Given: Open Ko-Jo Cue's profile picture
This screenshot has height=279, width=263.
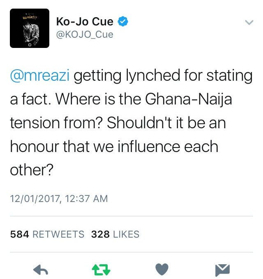Looking at the screenshot, I should [30, 28].
